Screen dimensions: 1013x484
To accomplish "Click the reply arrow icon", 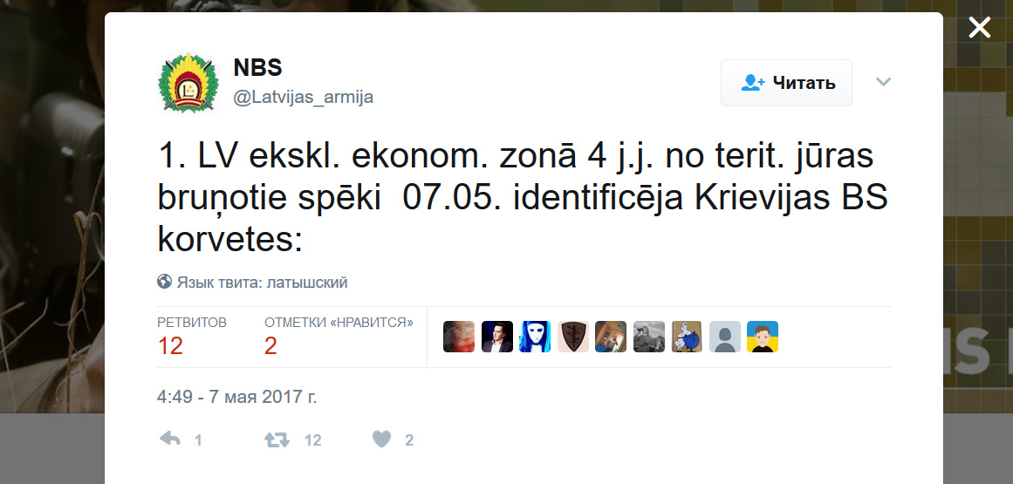I will tap(170, 440).
